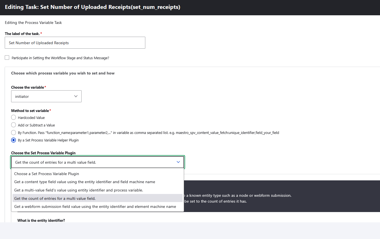The image size is (380, 239).
Task: Enable the Workflow Stage participation checkbox
Action: pyautogui.click(x=7, y=58)
